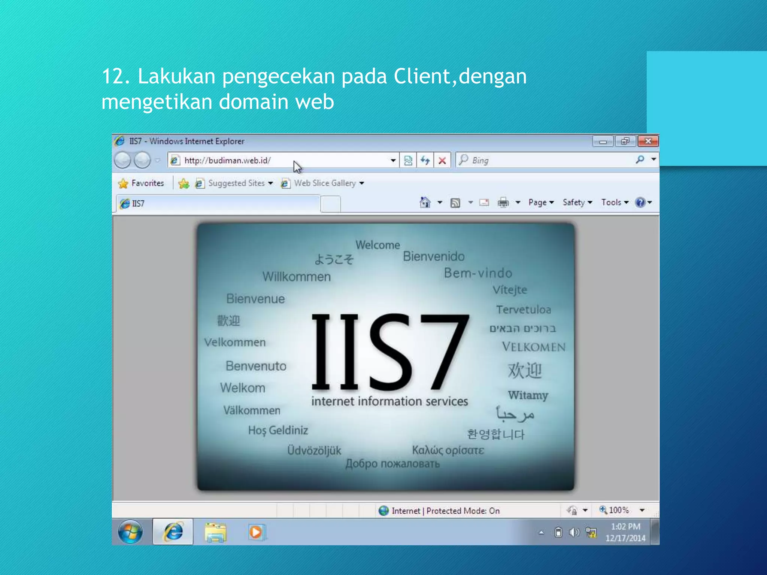Viewport: 767px width, 575px height.
Task: Click the address bar with budiman.web.id
Action: click(283, 161)
